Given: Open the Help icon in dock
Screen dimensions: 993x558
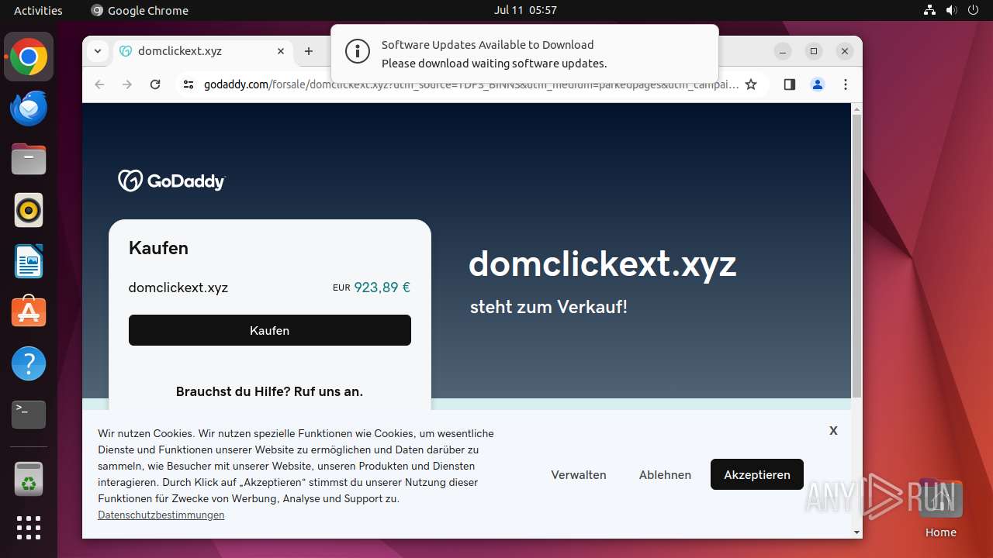Looking at the screenshot, I should coord(29,363).
